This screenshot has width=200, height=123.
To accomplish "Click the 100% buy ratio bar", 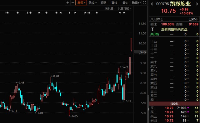I will click(x=174, y=104).
